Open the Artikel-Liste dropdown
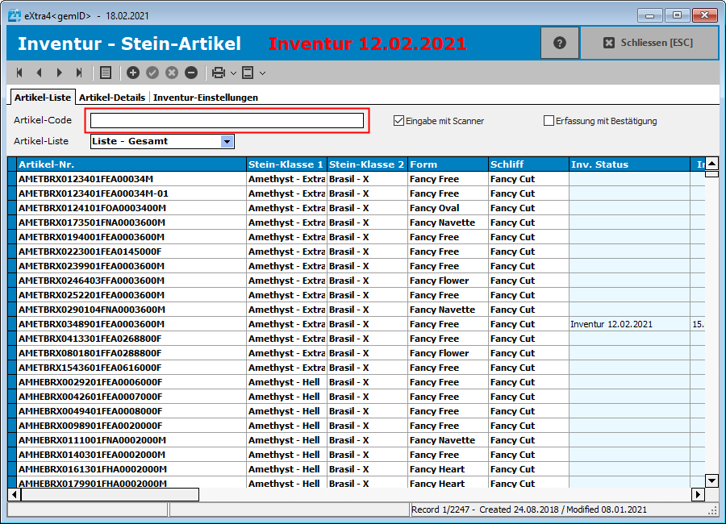Image resolution: width=726 pixels, height=524 pixels. (227, 141)
